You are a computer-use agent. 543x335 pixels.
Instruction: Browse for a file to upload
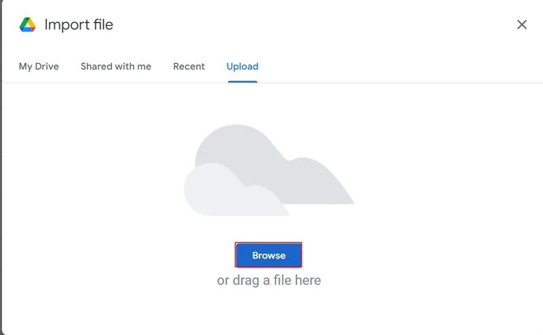[269, 255]
